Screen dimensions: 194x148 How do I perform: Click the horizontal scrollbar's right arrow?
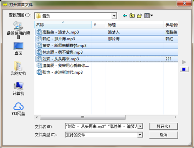tap(175, 117)
